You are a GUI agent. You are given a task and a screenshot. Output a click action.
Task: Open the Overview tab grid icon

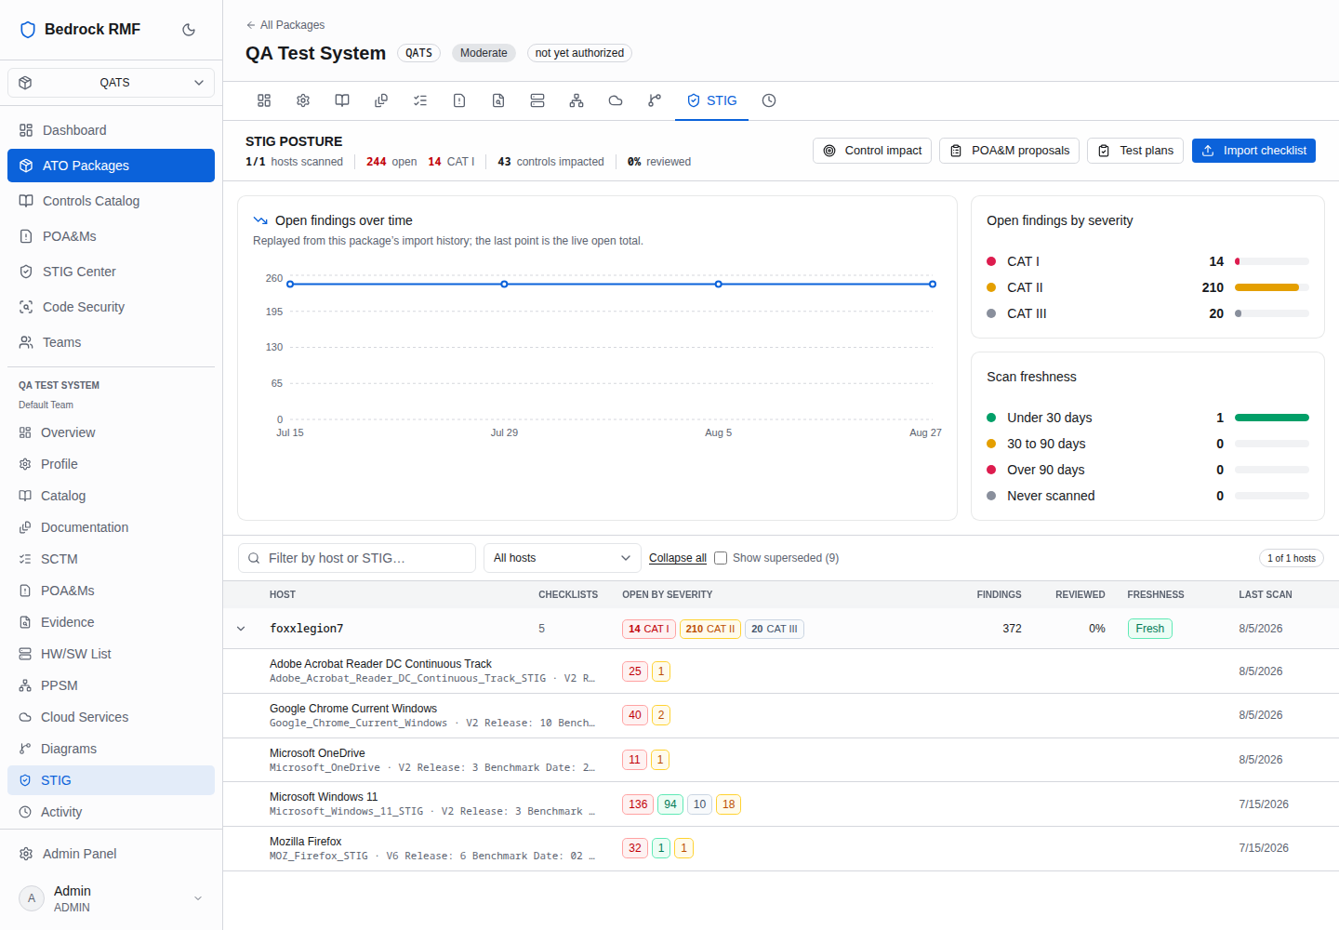tap(264, 100)
